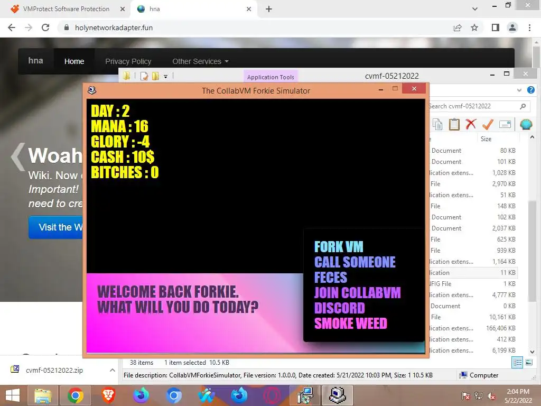Viewport: 541px width, 406px height.
Task: Expand download options for cvmf-05212022.zip
Action: (x=112, y=370)
